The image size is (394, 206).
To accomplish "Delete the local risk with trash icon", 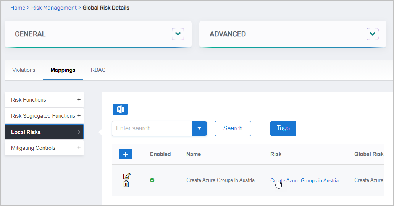I will click(126, 184).
